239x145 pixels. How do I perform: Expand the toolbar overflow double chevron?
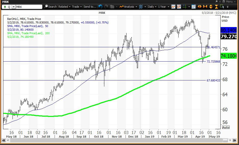(x=228, y=7)
